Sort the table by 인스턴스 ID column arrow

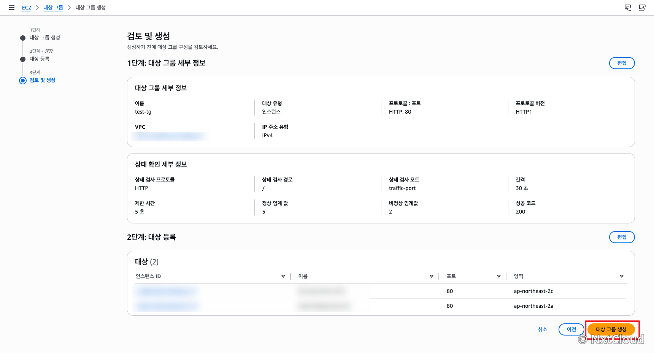coord(283,276)
